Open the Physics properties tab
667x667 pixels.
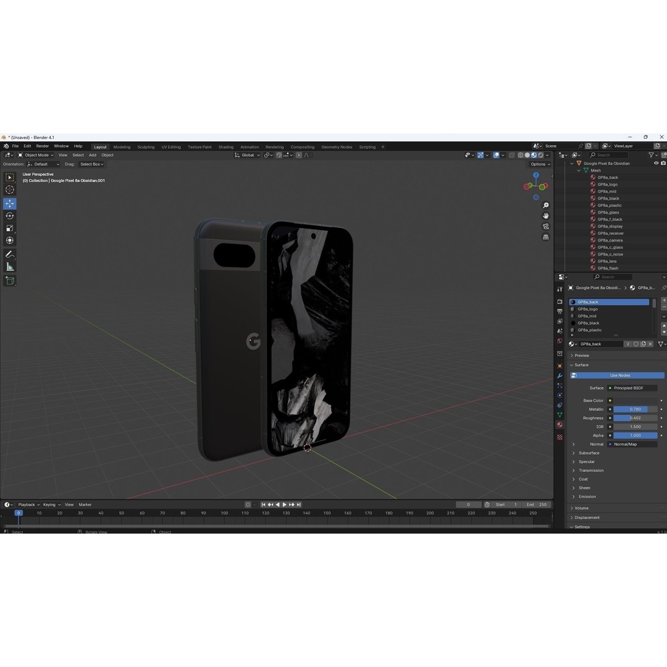[x=560, y=395]
